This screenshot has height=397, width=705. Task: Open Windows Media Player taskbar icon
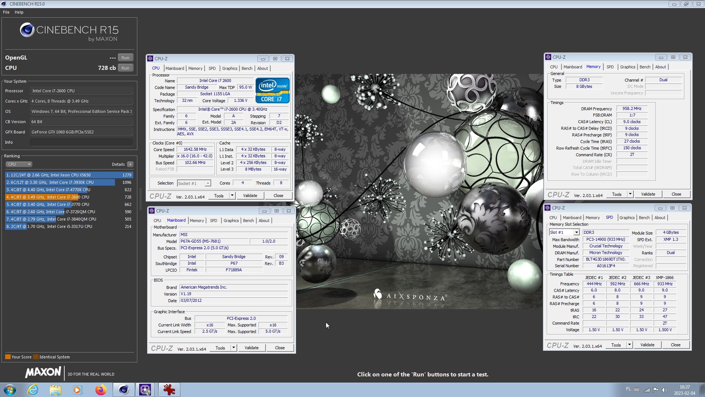point(78,390)
